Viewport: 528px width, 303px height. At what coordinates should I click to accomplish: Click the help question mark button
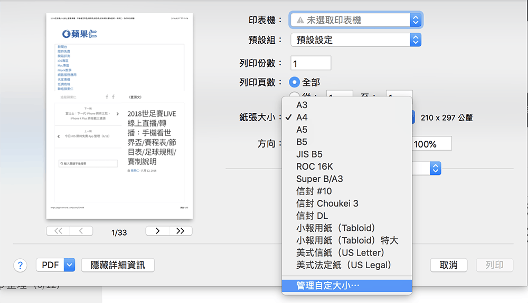click(20, 265)
